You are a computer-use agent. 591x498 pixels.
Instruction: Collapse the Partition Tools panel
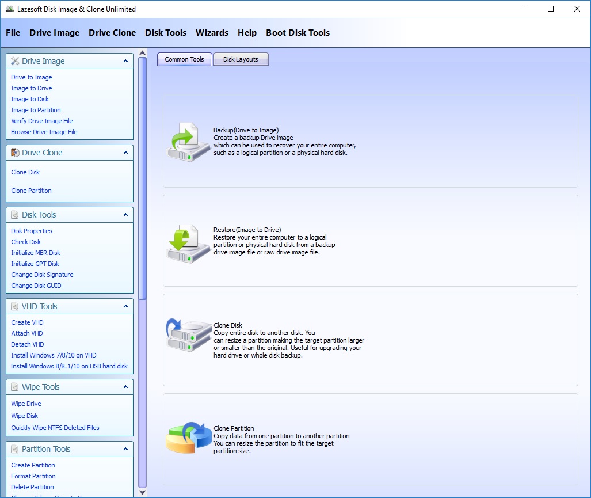pos(125,449)
